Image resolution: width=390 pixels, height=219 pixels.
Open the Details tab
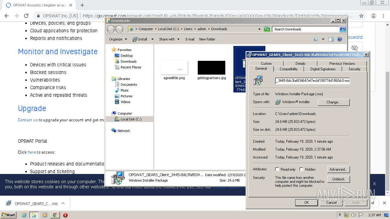(300, 64)
